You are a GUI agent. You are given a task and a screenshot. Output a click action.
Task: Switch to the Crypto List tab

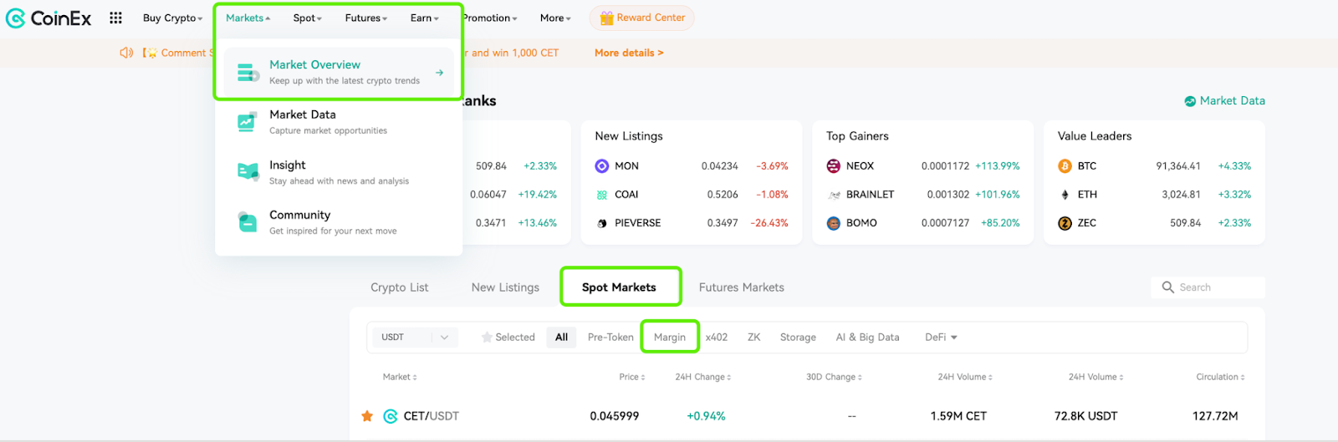click(x=400, y=287)
